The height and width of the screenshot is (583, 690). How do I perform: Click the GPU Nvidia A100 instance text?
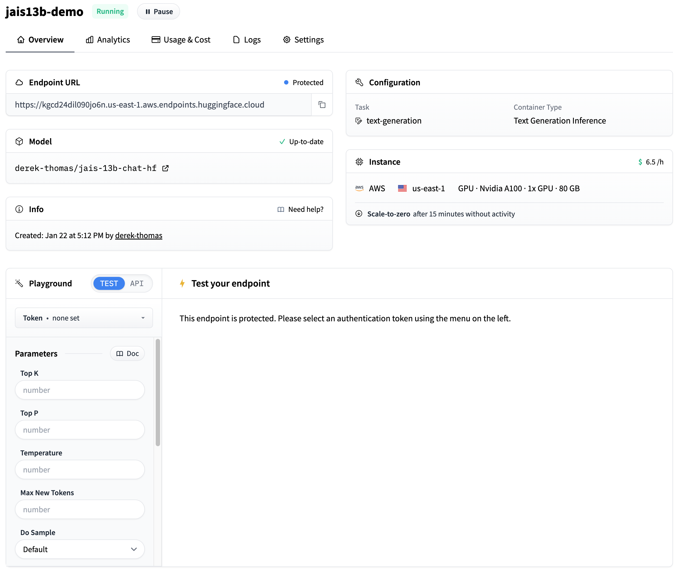pos(519,188)
